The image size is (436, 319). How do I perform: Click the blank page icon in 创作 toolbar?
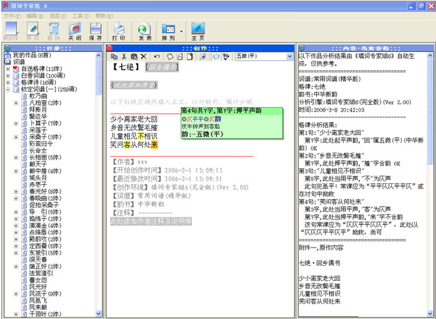tap(190, 57)
